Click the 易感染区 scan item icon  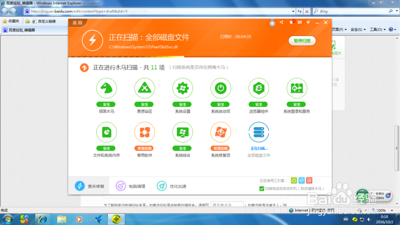(x=144, y=88)
